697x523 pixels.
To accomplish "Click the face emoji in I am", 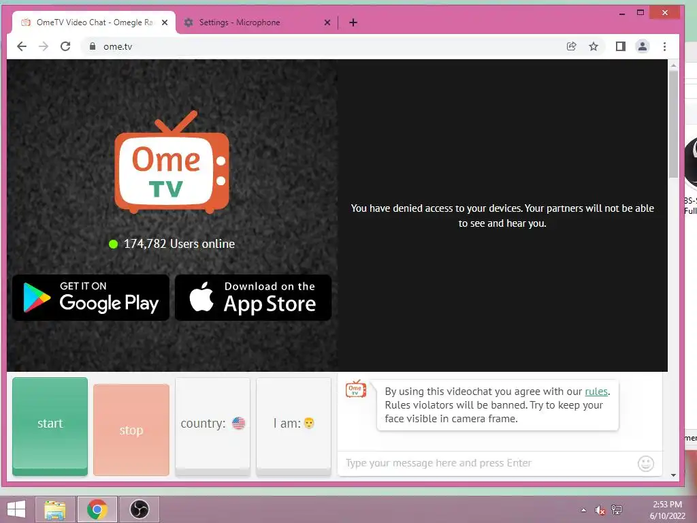I will pyautogui.click(x=309, y=423).
